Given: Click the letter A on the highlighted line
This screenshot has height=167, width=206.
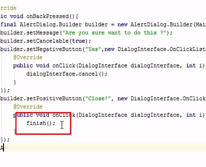Looking at the screenshot, I should pos(2,148).
